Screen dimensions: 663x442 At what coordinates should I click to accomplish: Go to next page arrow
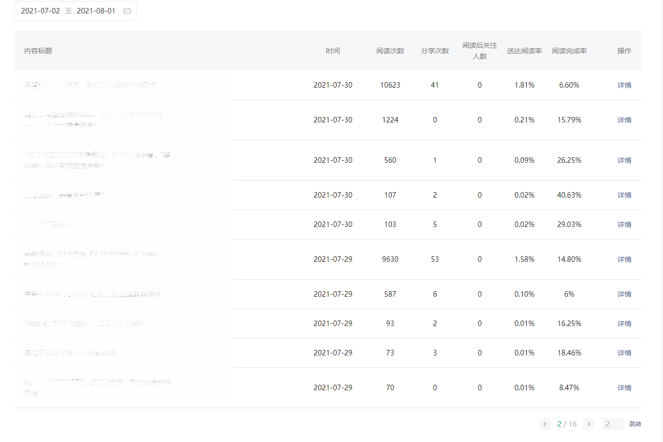[589, 424]
